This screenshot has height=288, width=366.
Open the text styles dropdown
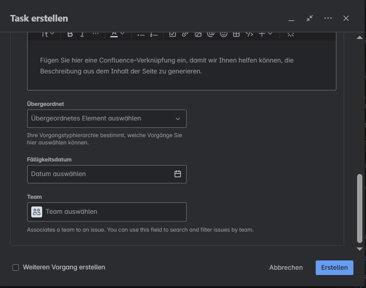click(48, 34)
